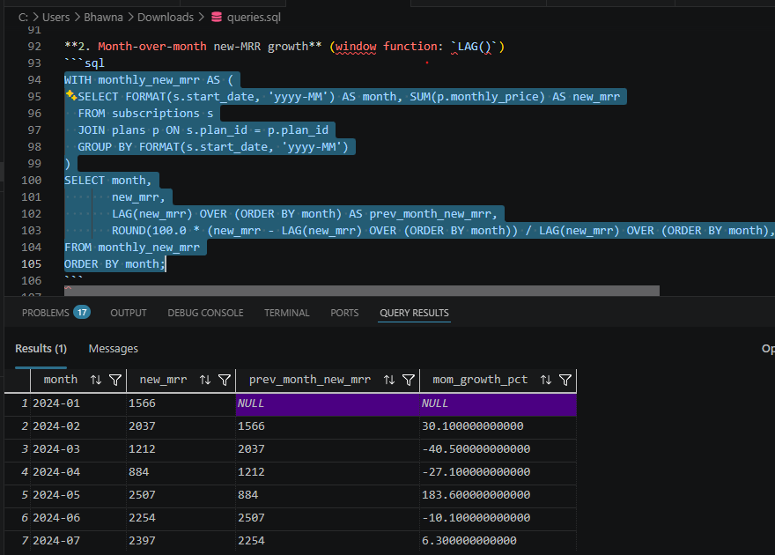This screenshot has width=775, height=555.
Task: Click the cell showing 183.600000000000
Action: (498, 495)
